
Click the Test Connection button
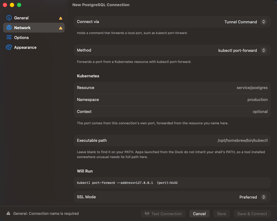click(163, 214)
